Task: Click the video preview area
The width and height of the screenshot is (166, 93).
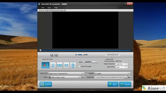Action: [x=85, y=30]
